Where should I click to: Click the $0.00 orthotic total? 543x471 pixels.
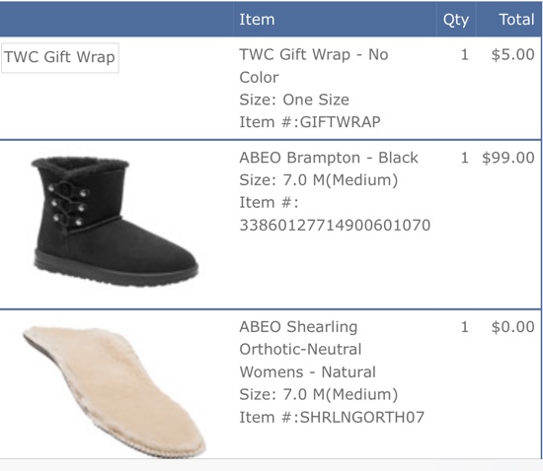pos(512,327)
